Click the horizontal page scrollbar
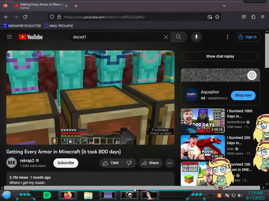The height and width of the screenshot is (201, 269). tap(132, 188)
